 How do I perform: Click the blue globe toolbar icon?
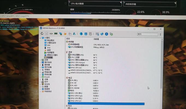(x=81, y=34)
